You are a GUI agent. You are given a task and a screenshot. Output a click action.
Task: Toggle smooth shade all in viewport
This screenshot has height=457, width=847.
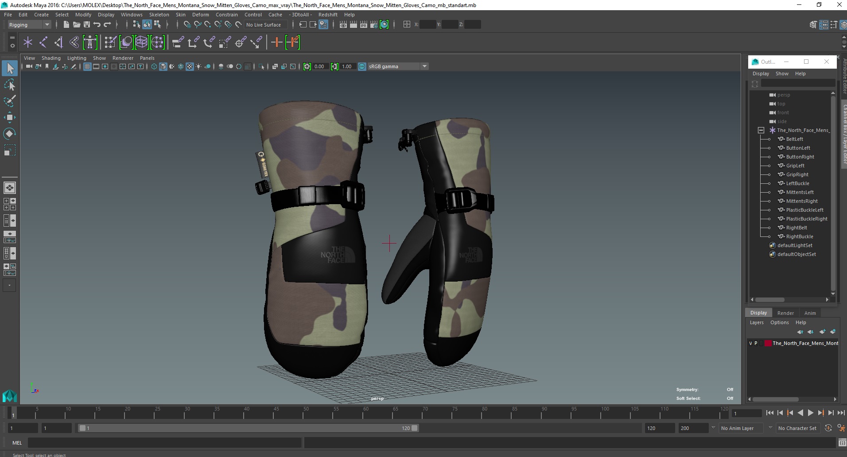click(163, 66)
